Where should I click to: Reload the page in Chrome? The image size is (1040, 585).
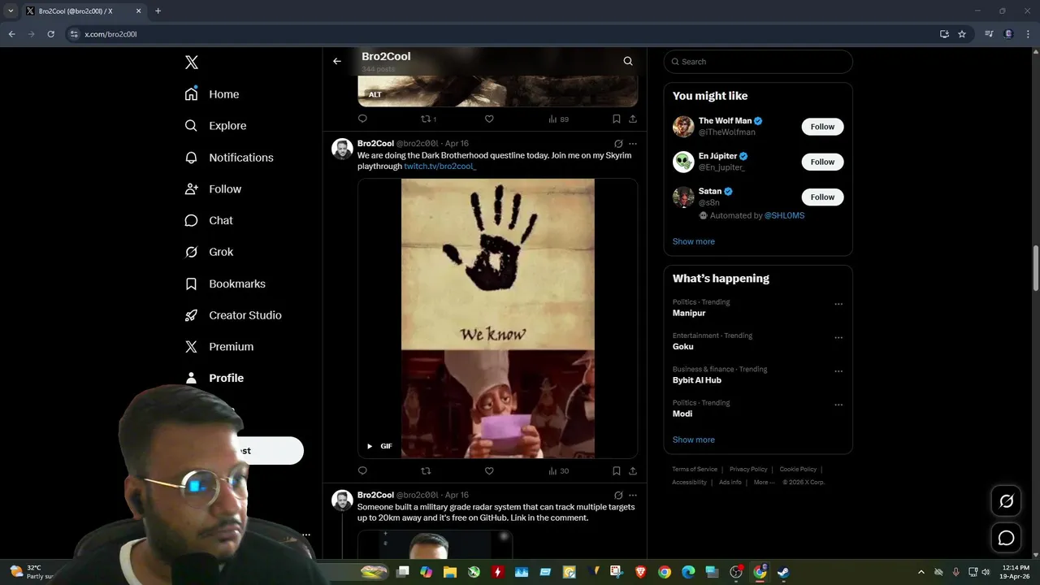coord(50,34)
